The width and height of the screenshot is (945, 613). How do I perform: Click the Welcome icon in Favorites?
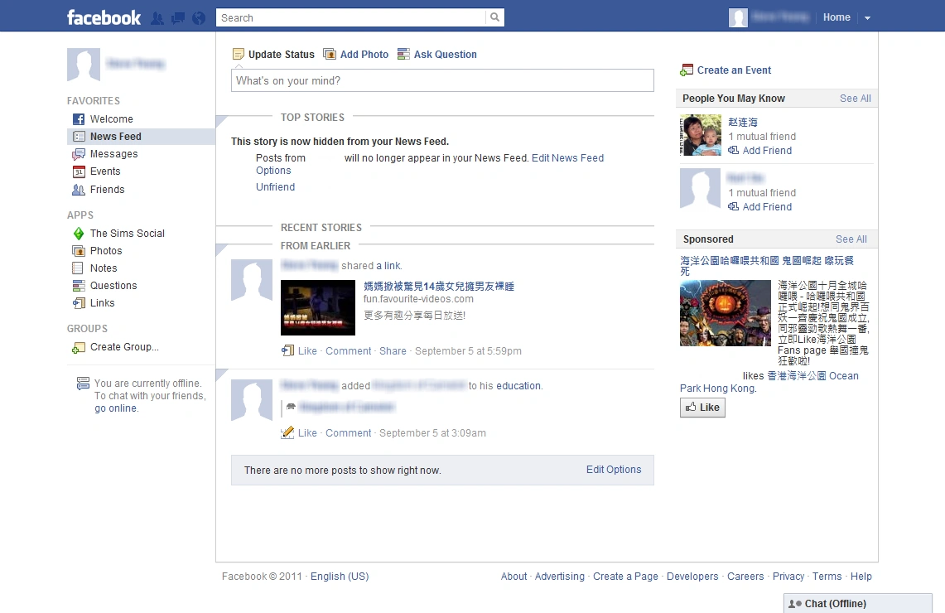tap(79, 119)
